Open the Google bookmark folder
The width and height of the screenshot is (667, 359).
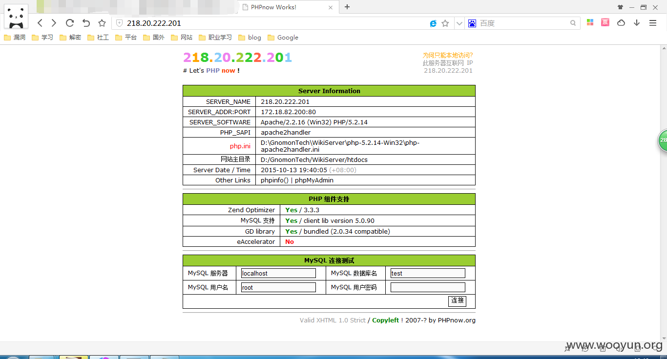point(283,37)
